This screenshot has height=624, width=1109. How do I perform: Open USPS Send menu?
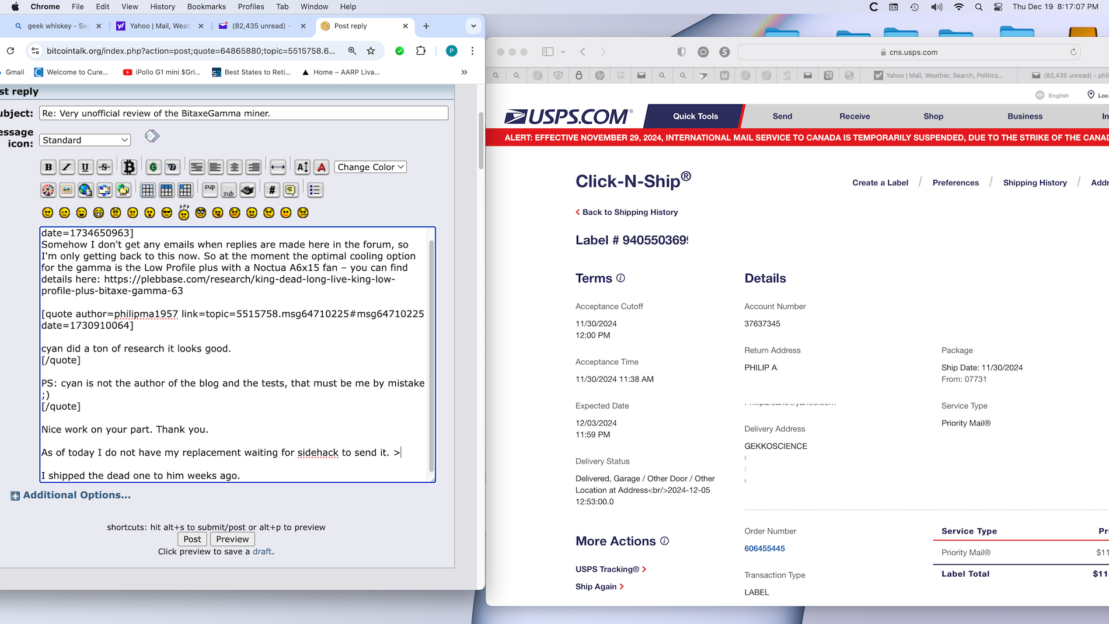782,116
